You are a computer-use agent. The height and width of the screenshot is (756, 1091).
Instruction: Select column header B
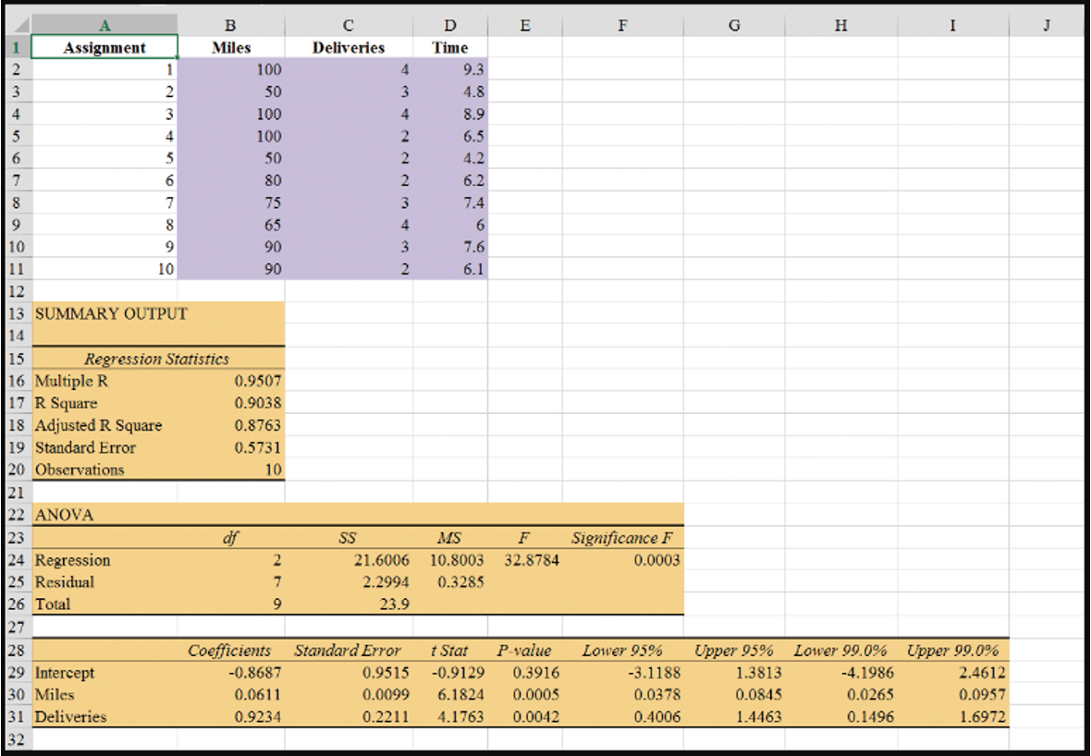coord(229,25)
